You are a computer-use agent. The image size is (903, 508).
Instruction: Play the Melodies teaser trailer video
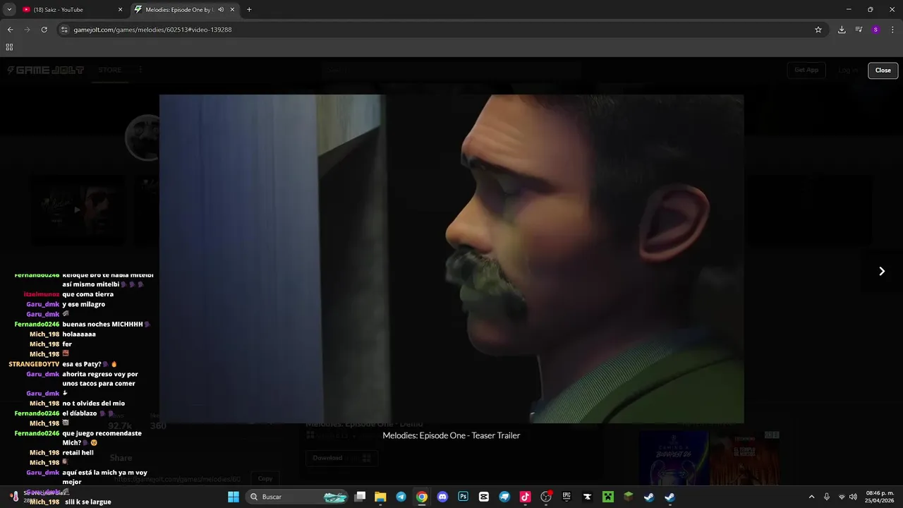point(451,259)
